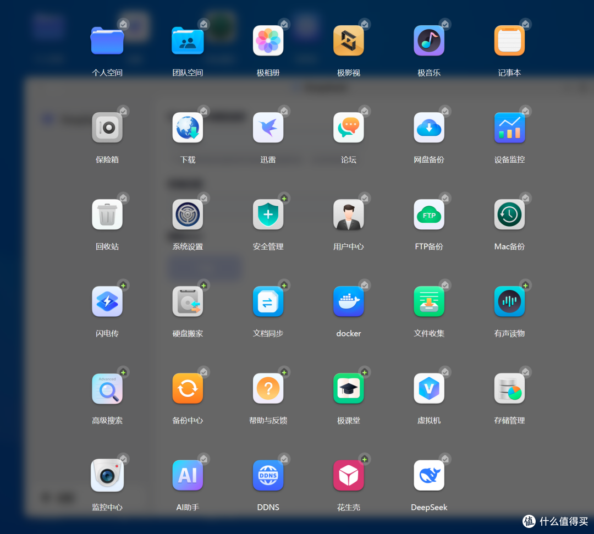
Task: Click the plus badge on 帮助与反馈
Action: [284, 372]
